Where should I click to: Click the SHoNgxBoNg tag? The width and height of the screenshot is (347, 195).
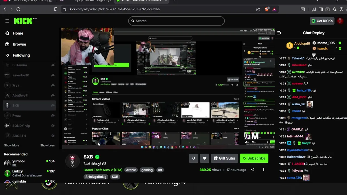96,177
